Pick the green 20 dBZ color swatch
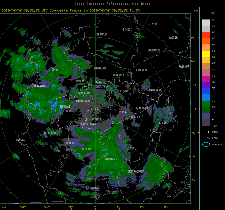 [x=206, y=104]
